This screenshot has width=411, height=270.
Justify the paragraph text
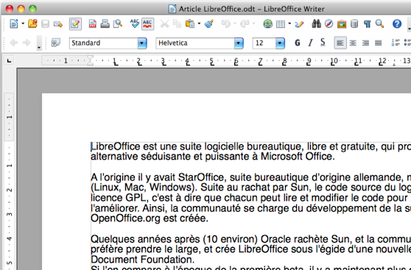pos(378,43)
